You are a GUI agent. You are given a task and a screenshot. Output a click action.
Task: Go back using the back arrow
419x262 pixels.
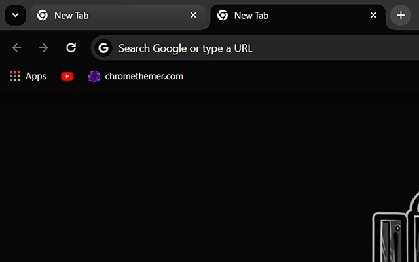(x=16, y=48)
